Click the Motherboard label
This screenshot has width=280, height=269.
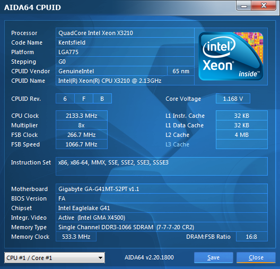coord(30,189)
